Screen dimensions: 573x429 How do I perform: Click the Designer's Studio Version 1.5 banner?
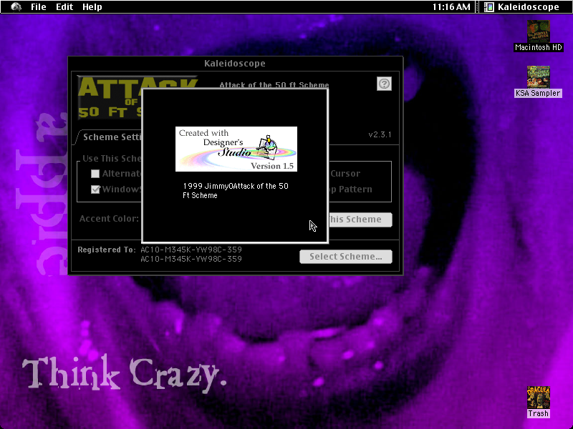click(x=236, y=149)
